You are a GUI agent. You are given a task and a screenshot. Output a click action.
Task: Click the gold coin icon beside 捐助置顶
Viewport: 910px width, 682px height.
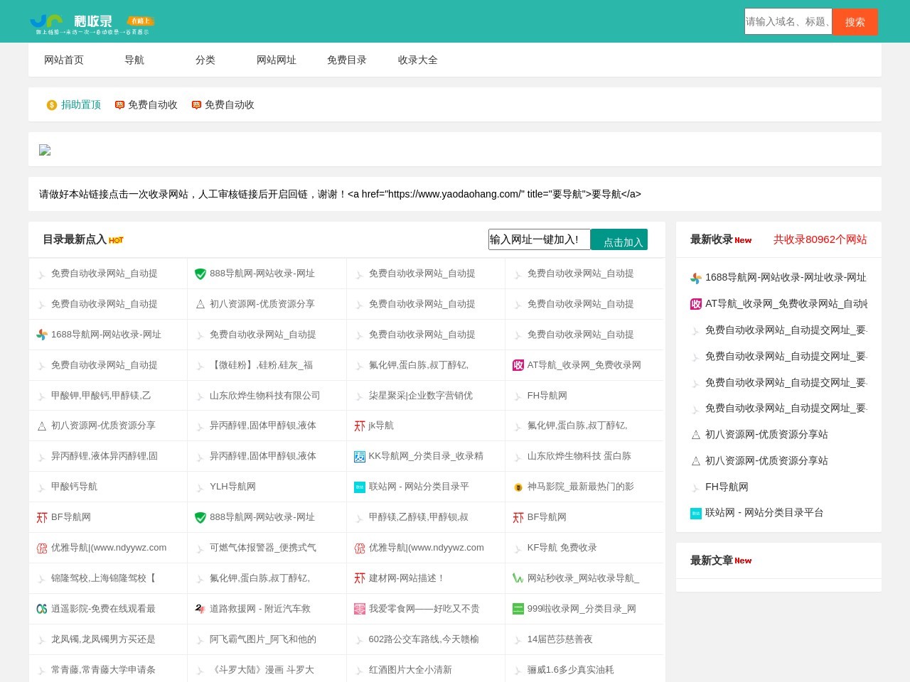coord(52,105)
